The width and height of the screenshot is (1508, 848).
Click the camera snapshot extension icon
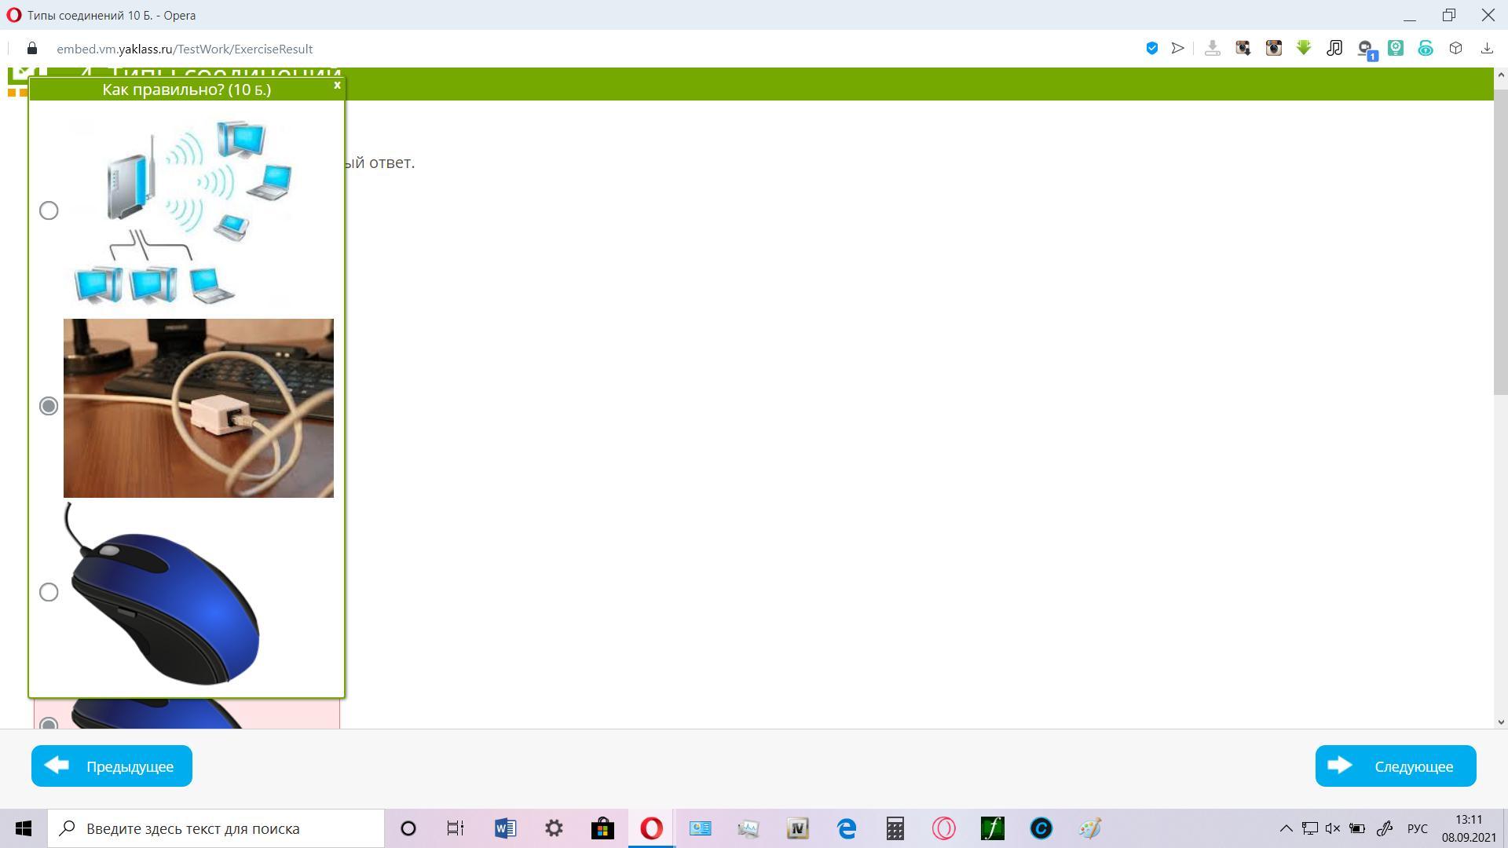pos(1243,49)
